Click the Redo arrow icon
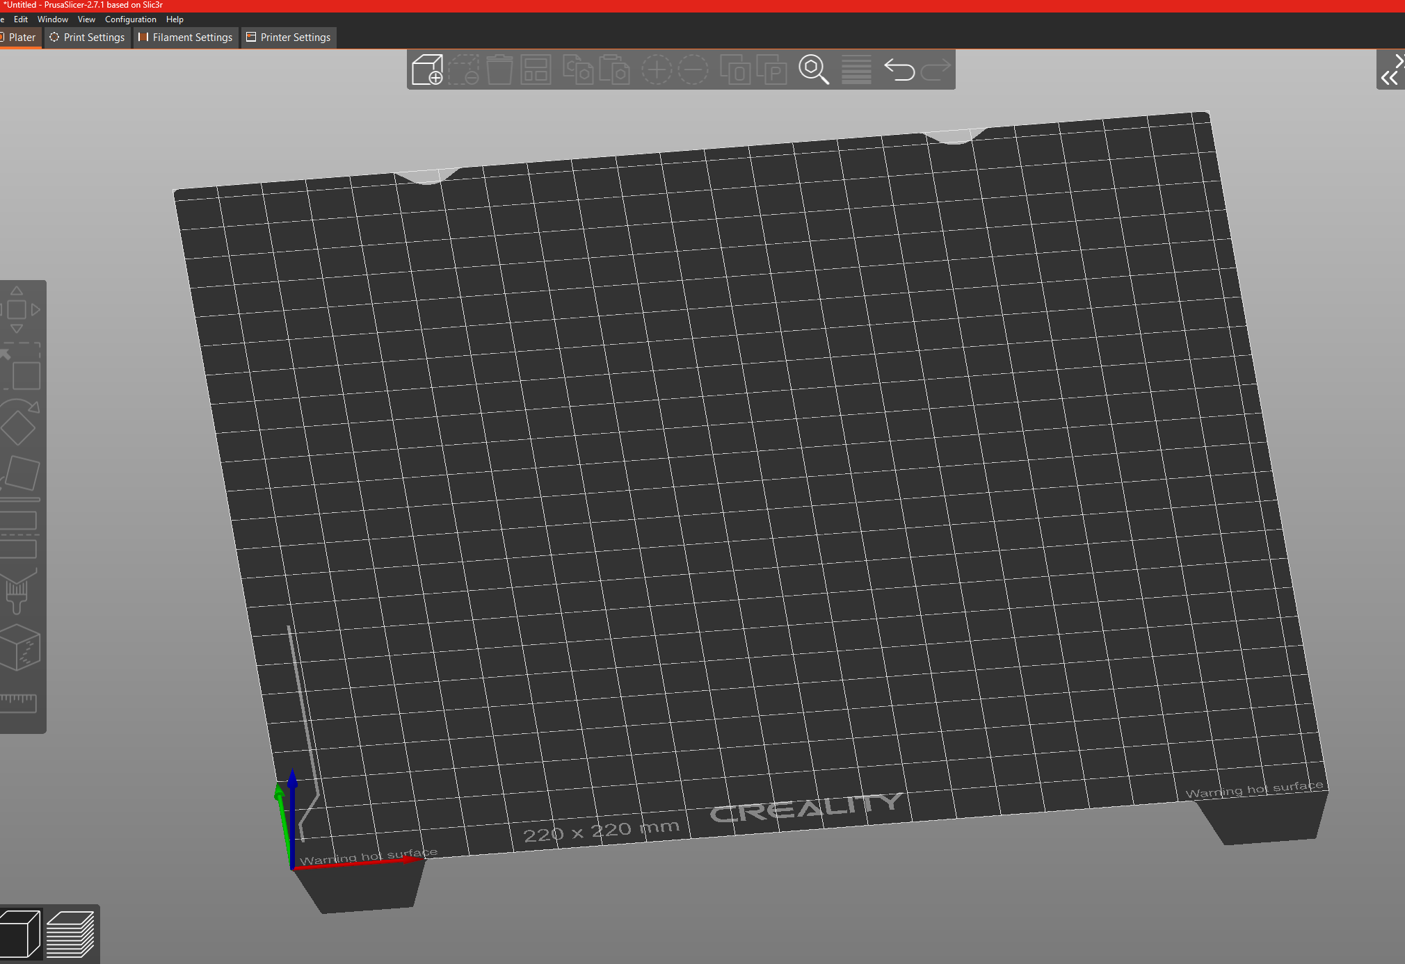 click(936, 70)
